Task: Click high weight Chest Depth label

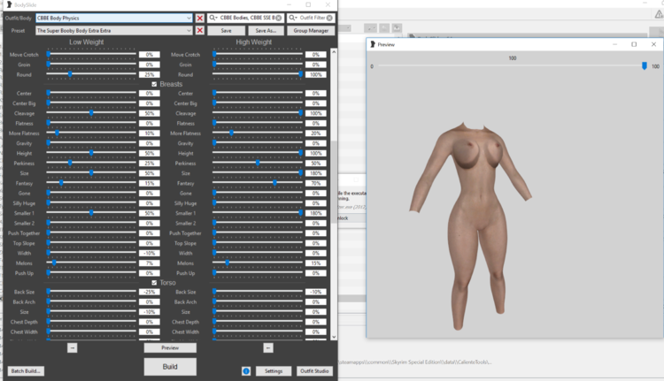Action: coord(185,322)
